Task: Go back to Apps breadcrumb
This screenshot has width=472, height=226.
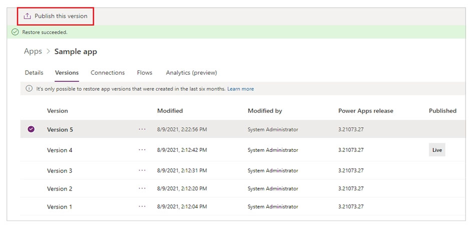Action: [x=33, y=51]
